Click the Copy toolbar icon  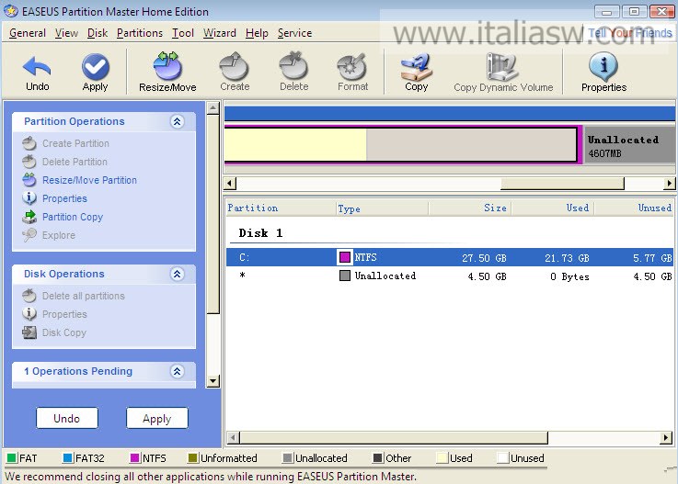[416, 72]
